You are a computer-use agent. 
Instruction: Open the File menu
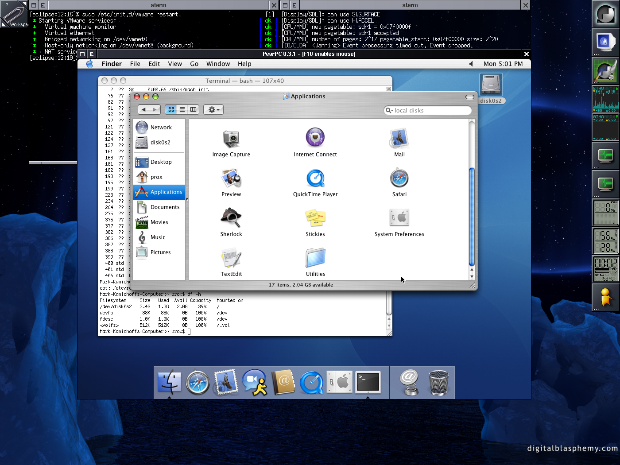coord(135,64)
